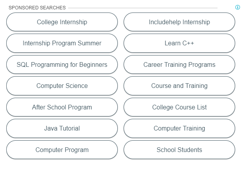This screenshot has height=170, width=250.
Task: Select Internship Program Summer
Action: tap(62, 43)
